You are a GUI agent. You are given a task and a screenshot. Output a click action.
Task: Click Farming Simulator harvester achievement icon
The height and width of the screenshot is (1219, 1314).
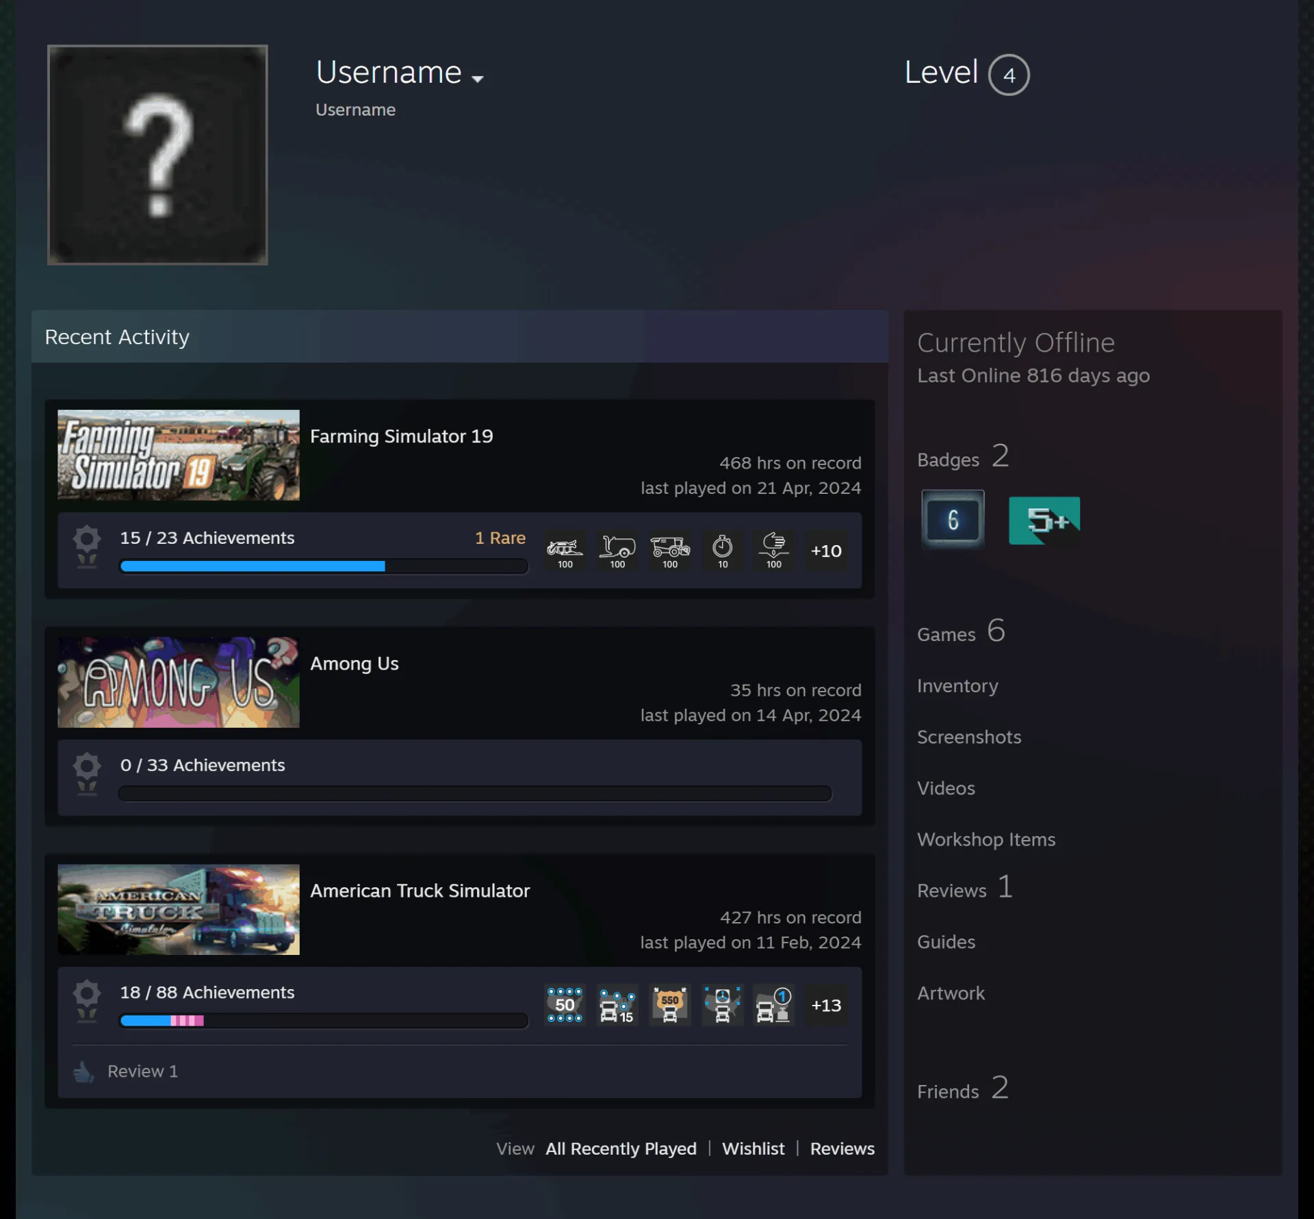[x=670, y=551]
